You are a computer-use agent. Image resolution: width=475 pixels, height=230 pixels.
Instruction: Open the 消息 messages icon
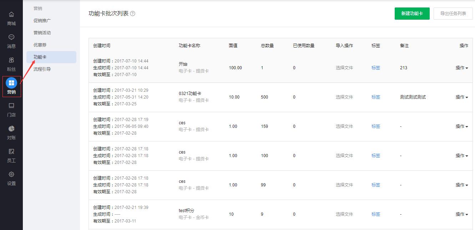[11, 37]
